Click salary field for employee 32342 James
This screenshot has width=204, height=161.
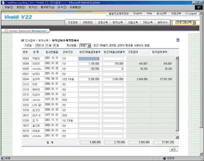pyautogui.click(x=89, y=100)
